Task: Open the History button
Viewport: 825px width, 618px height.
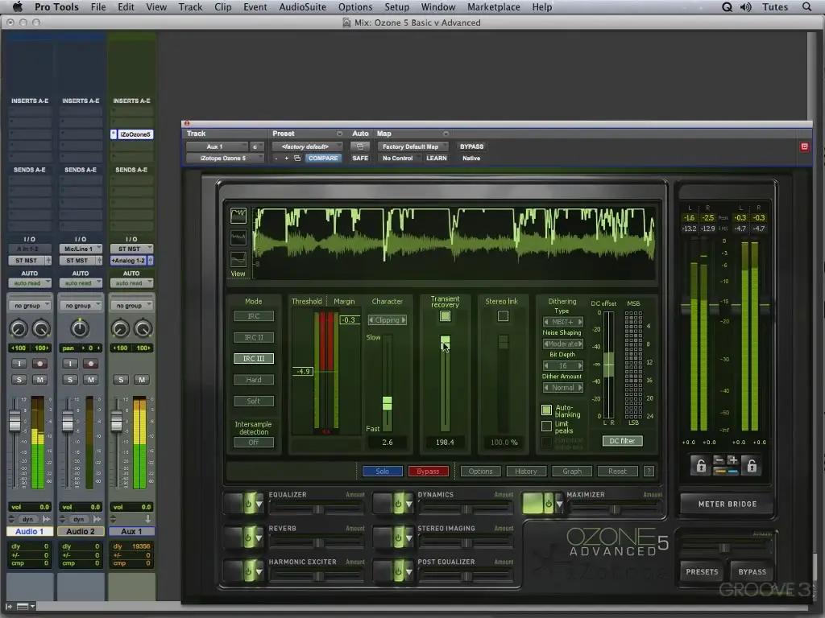Action: (526, 472)
